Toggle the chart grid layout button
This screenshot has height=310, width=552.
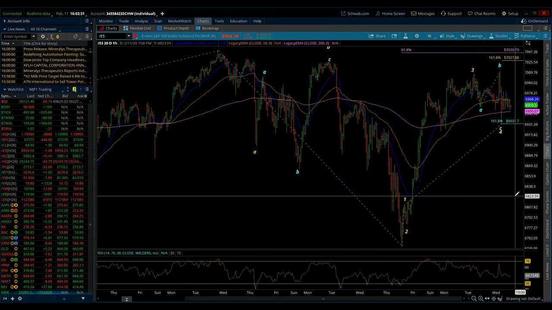(527, 28)
